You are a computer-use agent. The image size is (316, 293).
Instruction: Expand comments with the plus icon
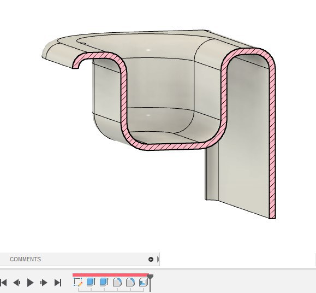[x=151, y=259]
